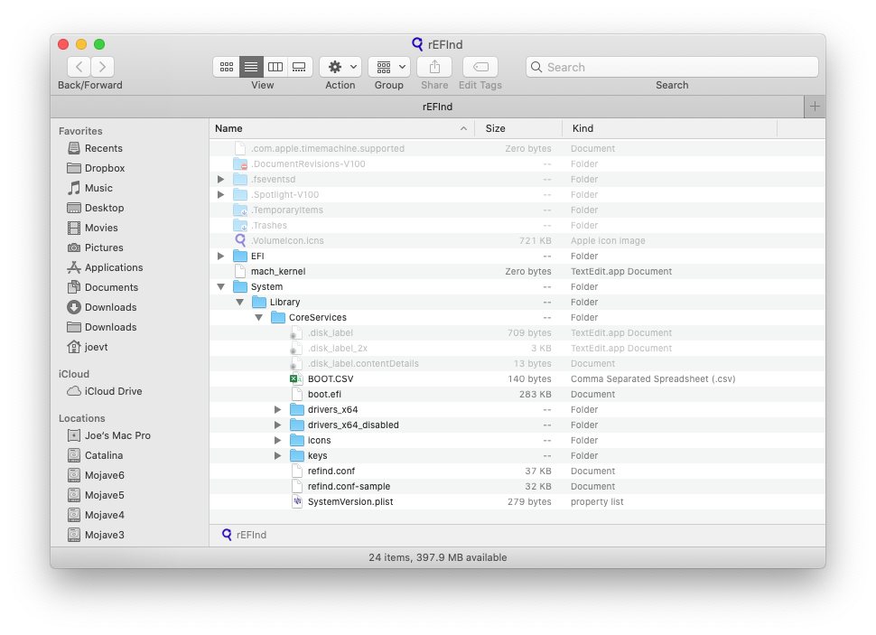Collapse the Library folder

[239, 302]
